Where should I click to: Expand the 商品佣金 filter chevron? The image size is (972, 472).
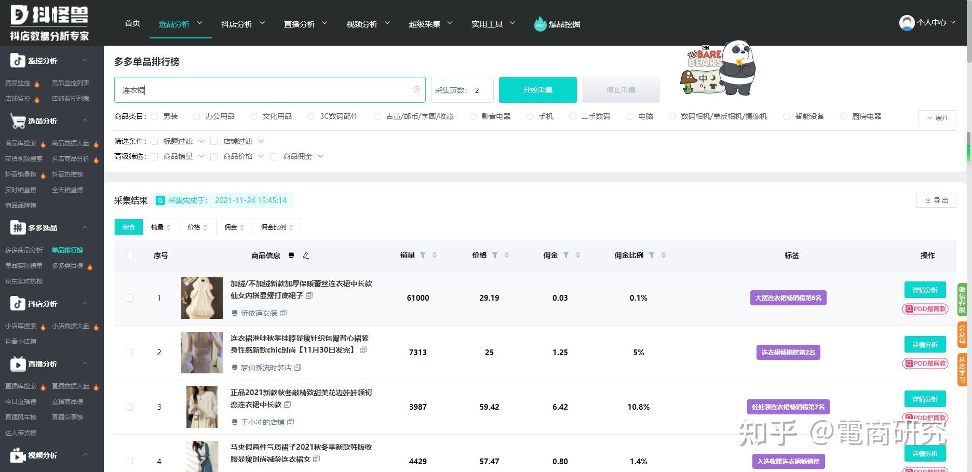[x=320, y=156]
